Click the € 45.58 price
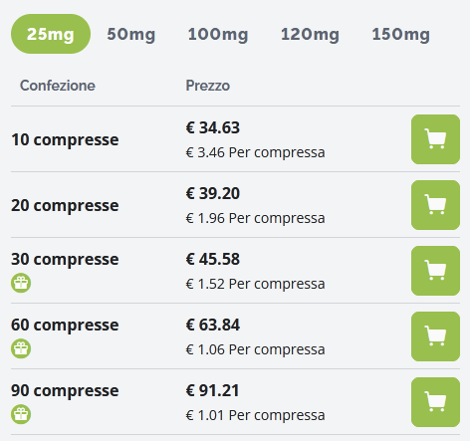Viewport: 470px width, 441px height. click(213, 259)
